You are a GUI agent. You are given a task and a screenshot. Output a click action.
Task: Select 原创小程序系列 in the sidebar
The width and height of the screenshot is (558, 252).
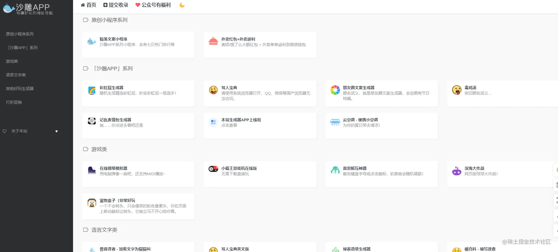[20, 34]
